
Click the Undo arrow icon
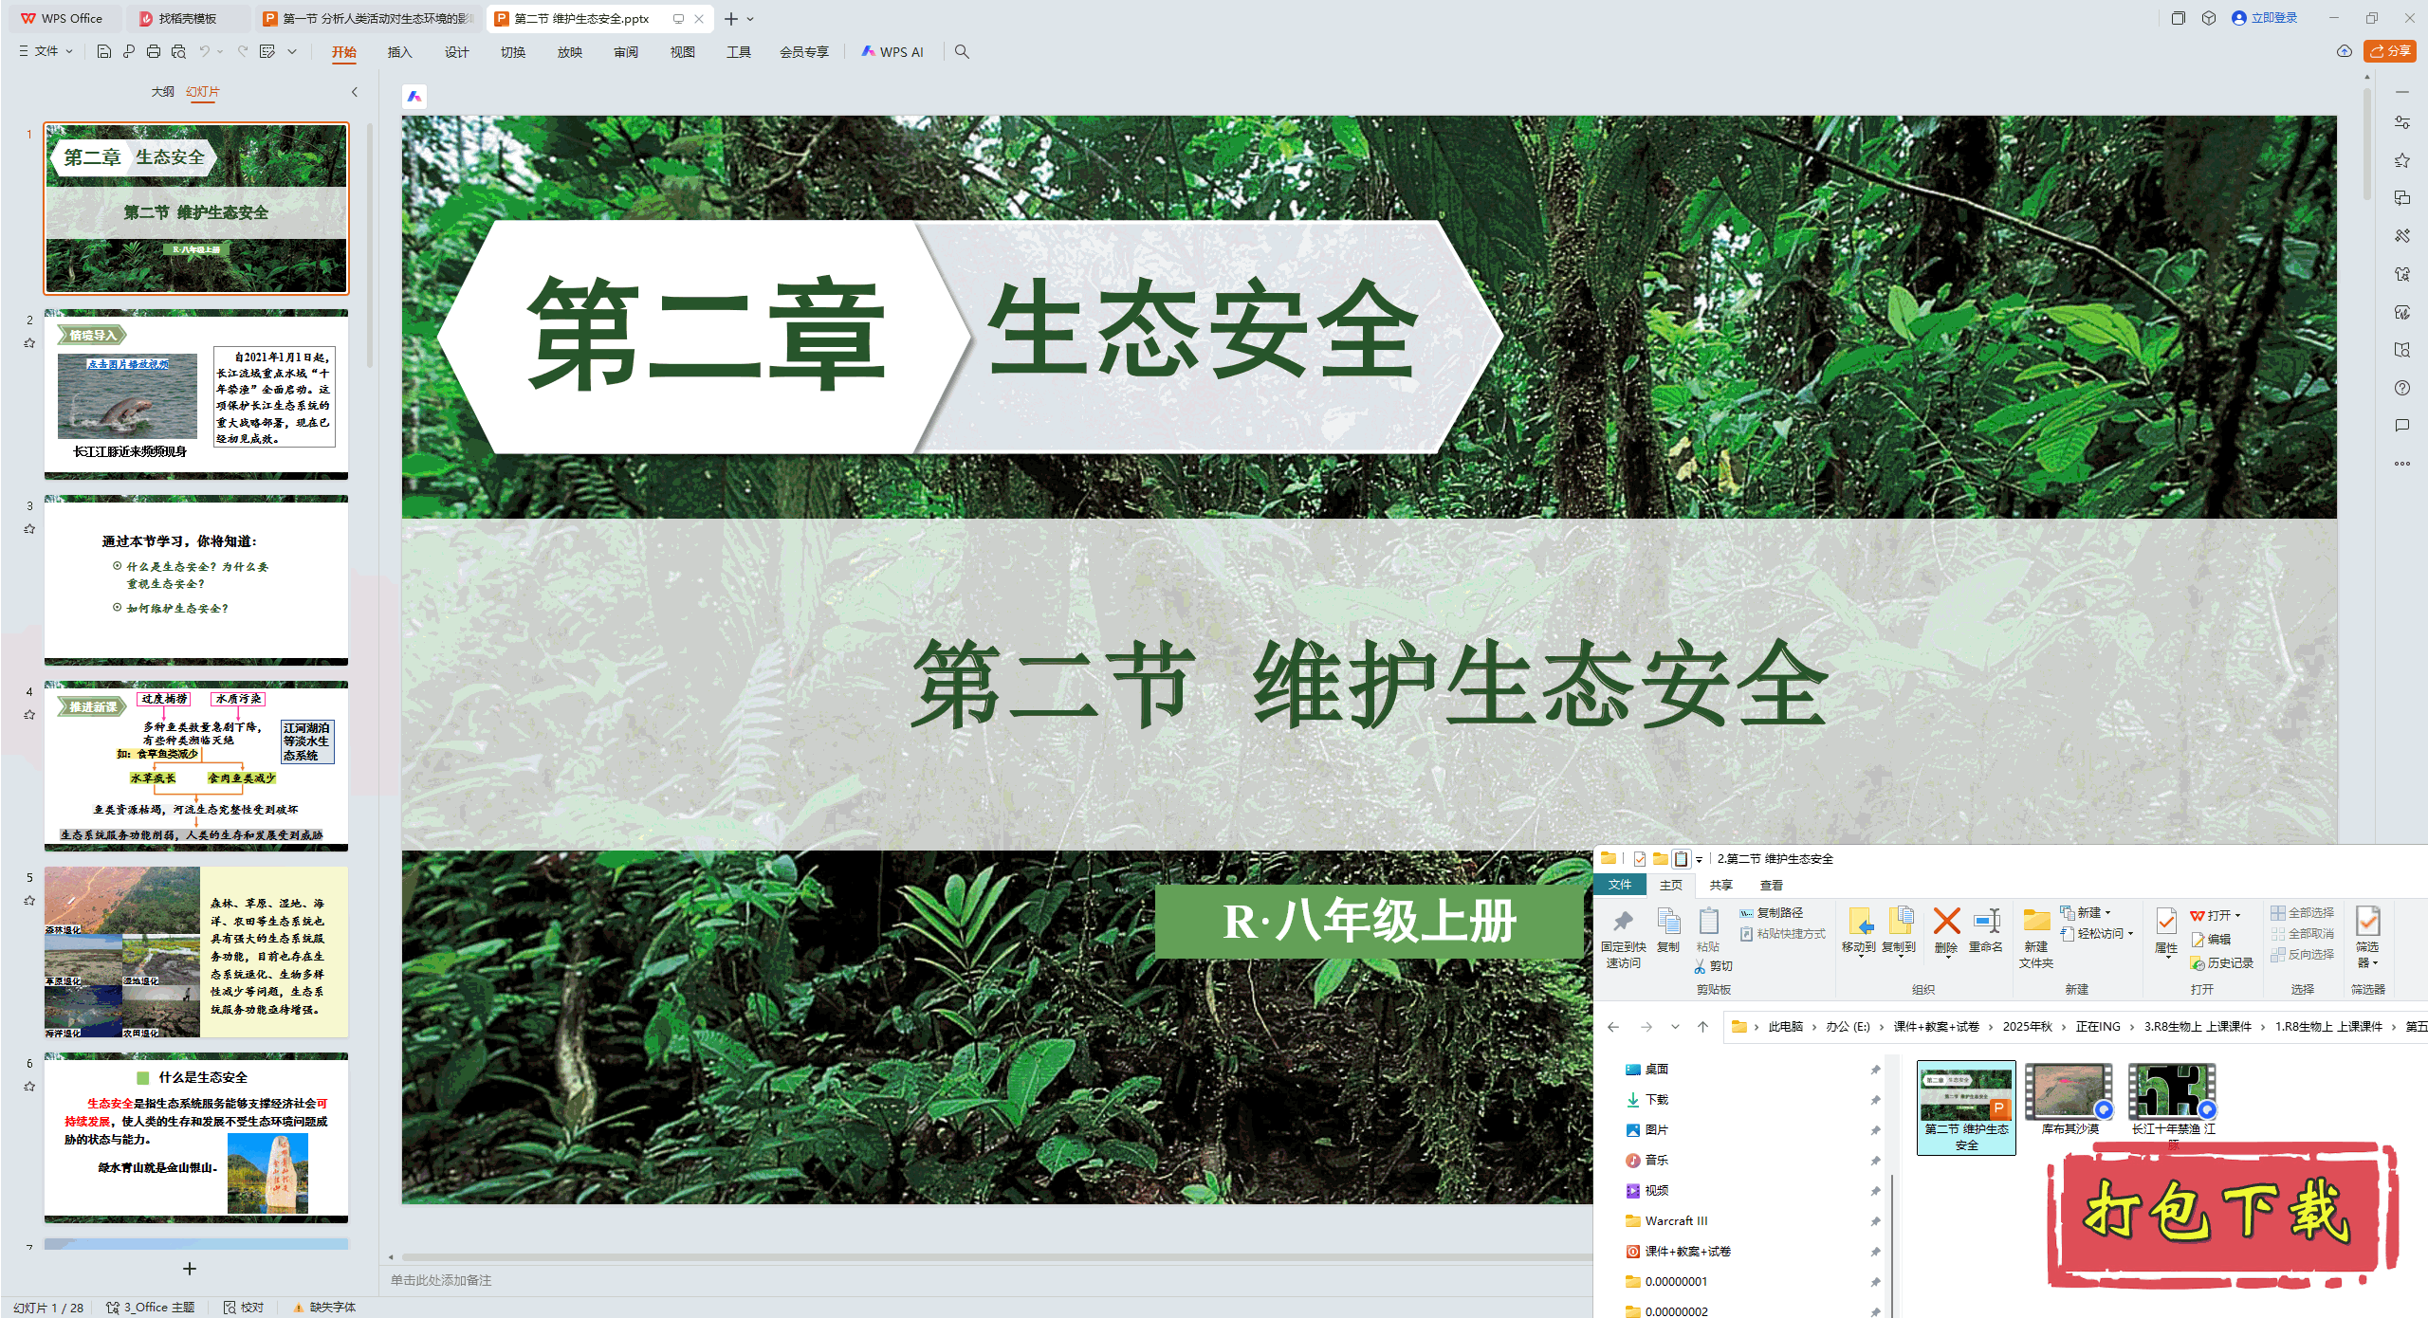pyautogui.click(x=204, y=51)
